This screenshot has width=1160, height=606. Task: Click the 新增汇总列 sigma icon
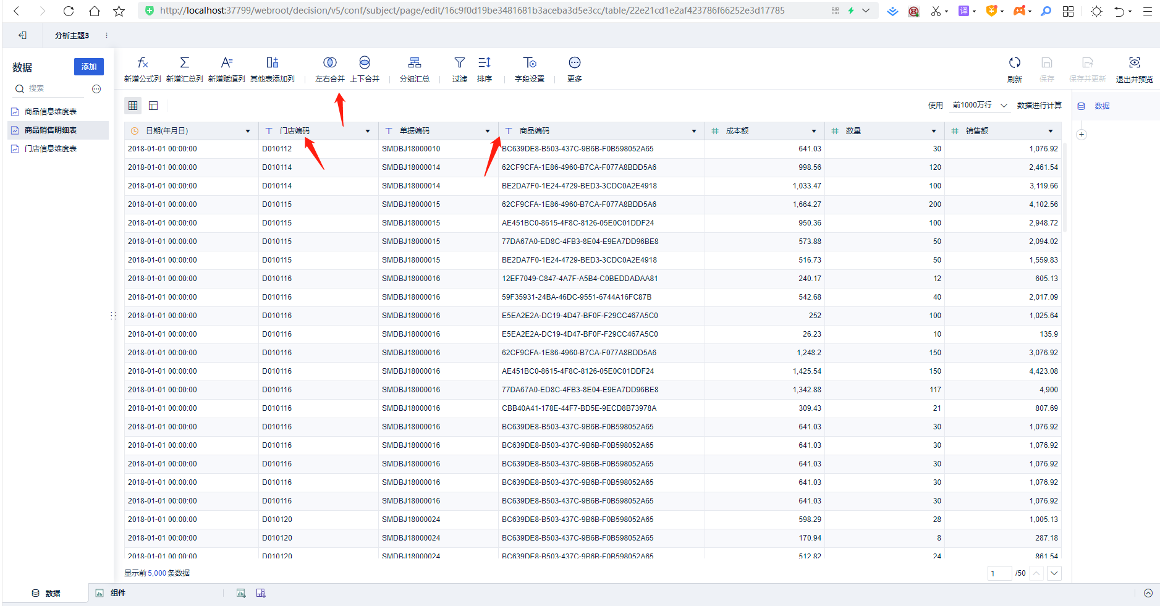(184, 62)
